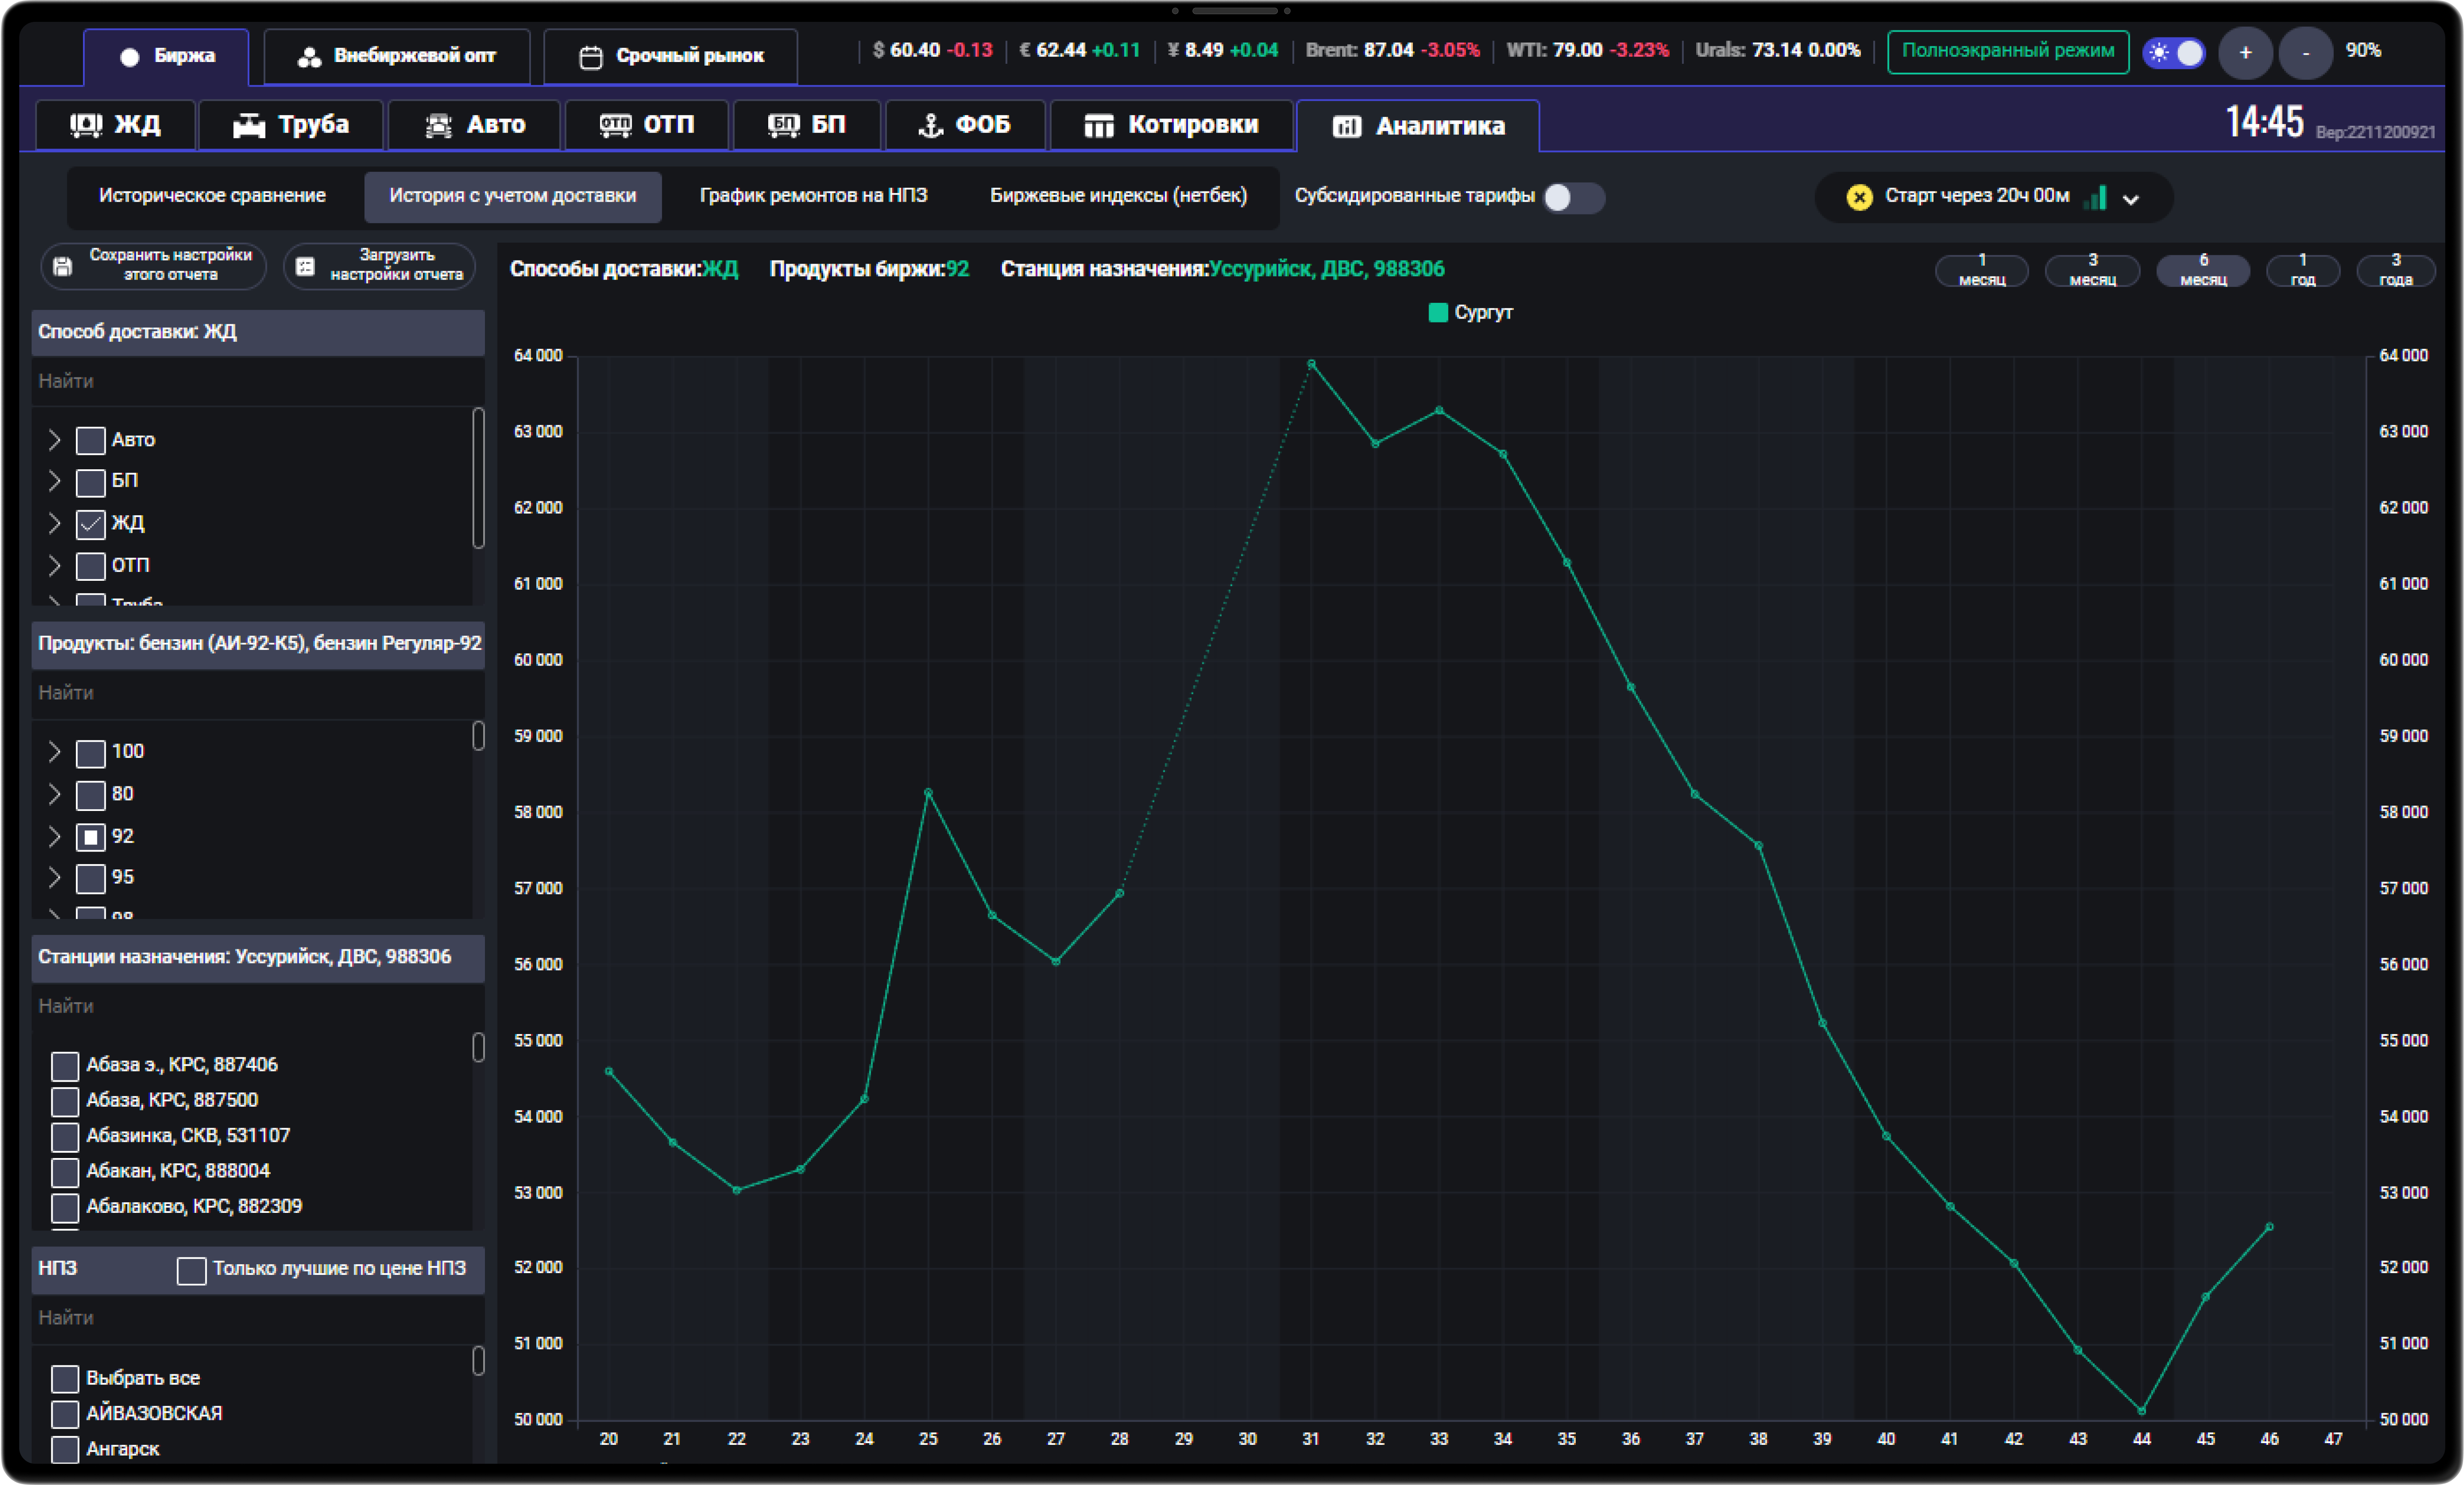Expand the 95 product node
Image resolution: width=2464 pixels, height=1485 pixels.
click(54, 877)
